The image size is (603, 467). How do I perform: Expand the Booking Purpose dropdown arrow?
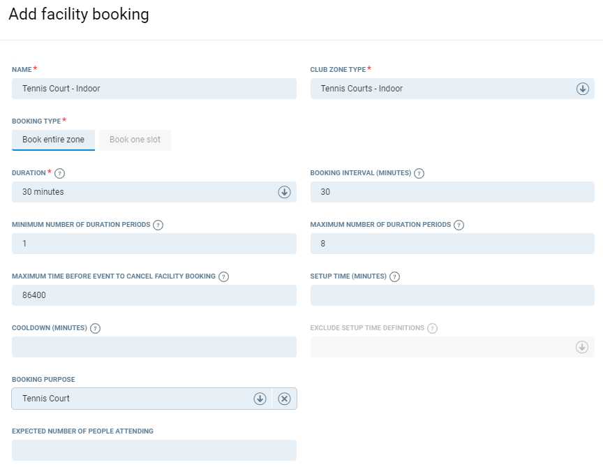click(x=260, y=399)
